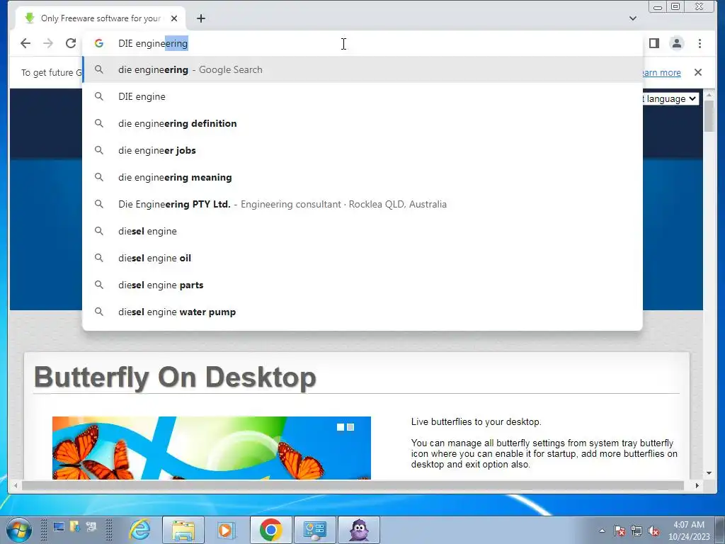725x544 pixels.
Task: Click the muted volume tray icon
Action: point(653,531)
